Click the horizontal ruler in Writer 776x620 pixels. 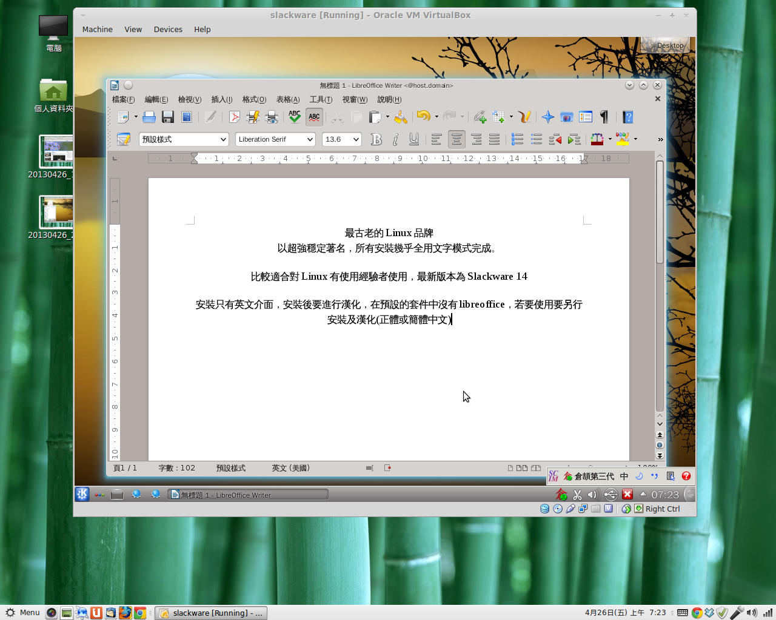(x=389, y=159)
